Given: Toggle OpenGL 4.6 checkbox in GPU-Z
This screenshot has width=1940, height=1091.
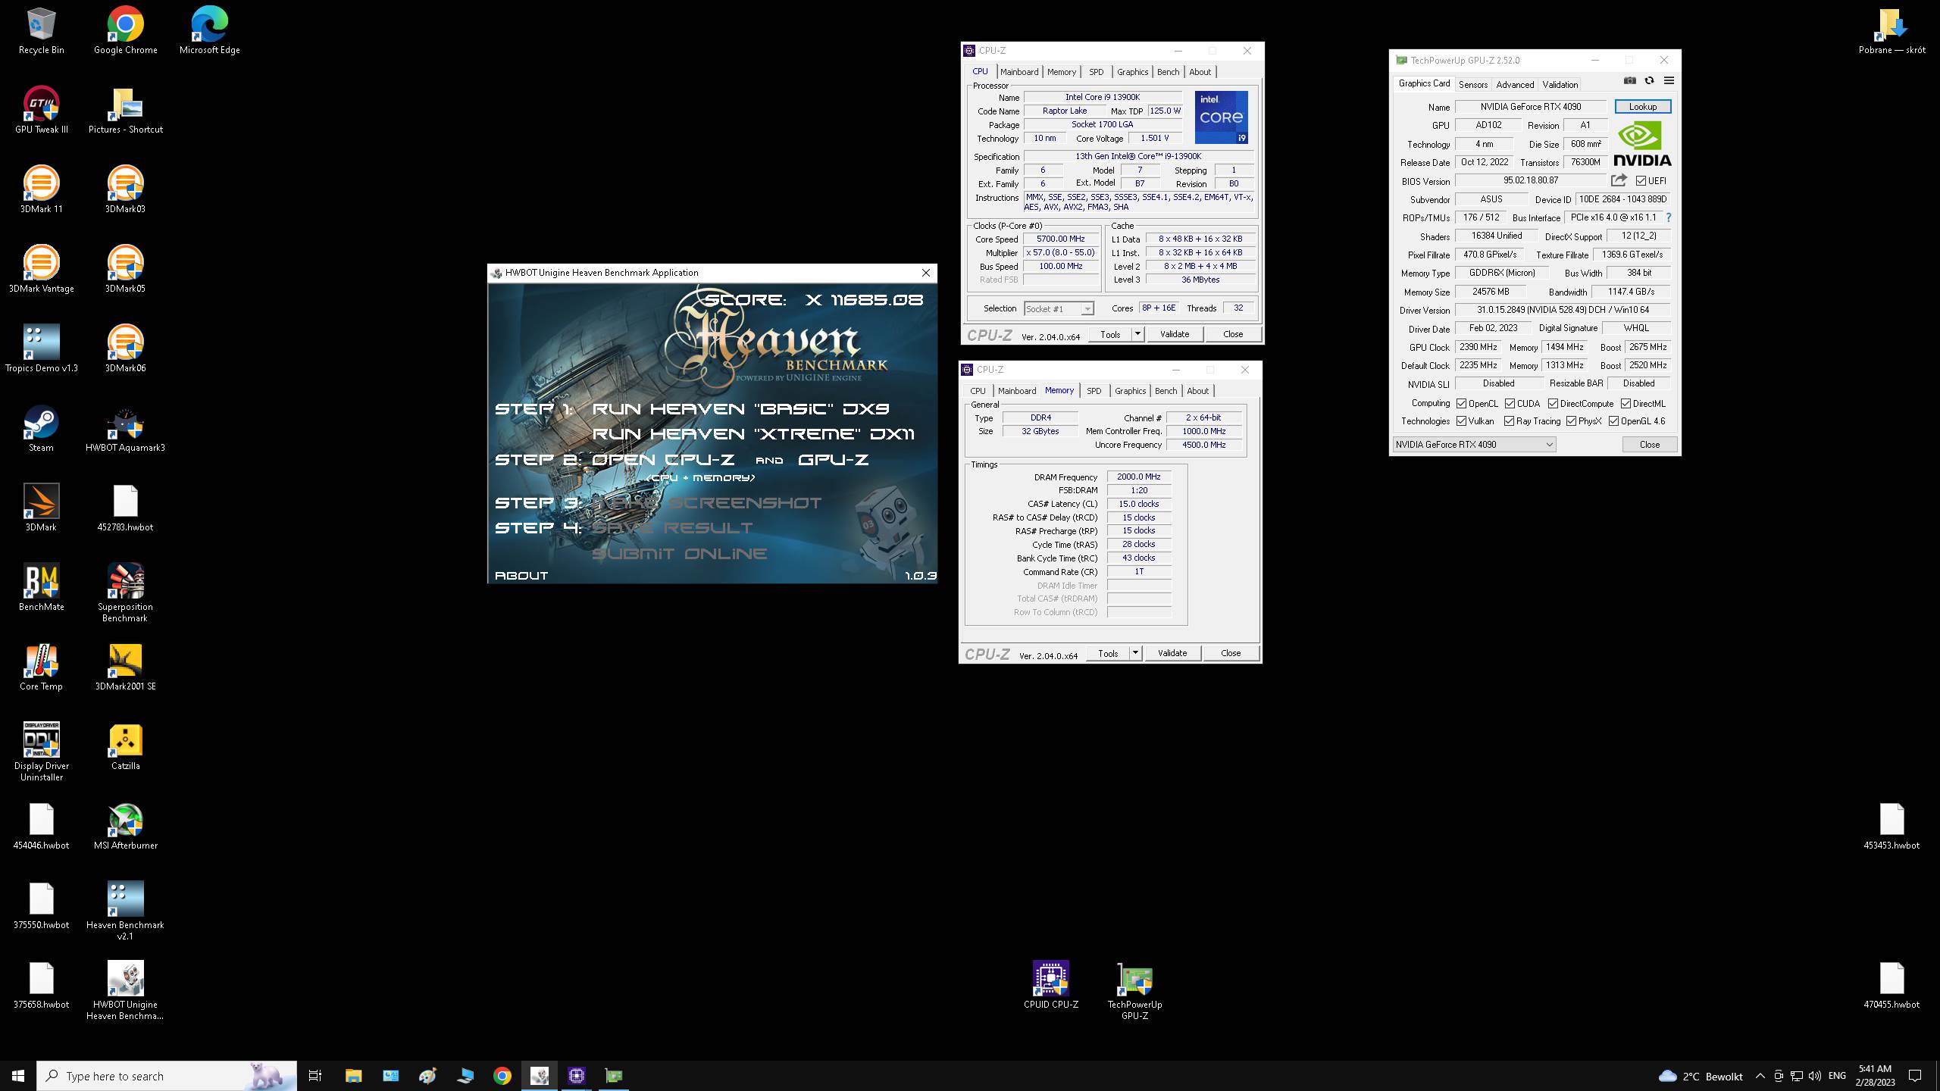Looking at the screenshot, I should click(1613, 421).
